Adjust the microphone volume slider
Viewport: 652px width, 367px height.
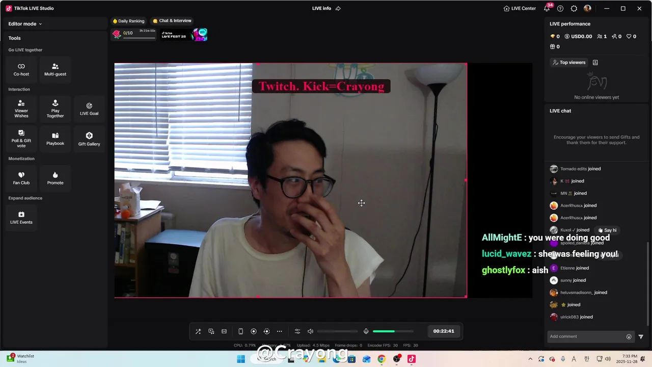[x=393, y=331]
